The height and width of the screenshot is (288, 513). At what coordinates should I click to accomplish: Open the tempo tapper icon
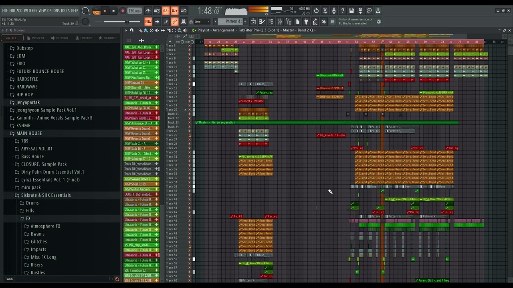coord(315,21)
